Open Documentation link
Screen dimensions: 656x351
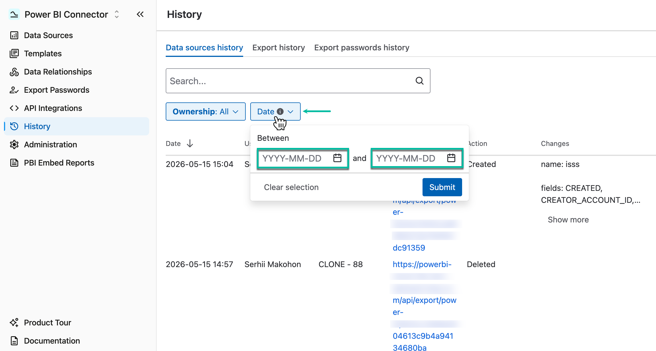pos(52,341)
